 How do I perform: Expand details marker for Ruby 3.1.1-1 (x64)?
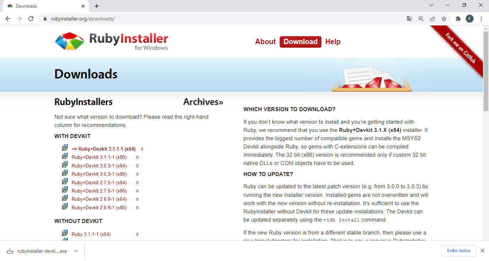pyautogui.click(x=137, y=234)
